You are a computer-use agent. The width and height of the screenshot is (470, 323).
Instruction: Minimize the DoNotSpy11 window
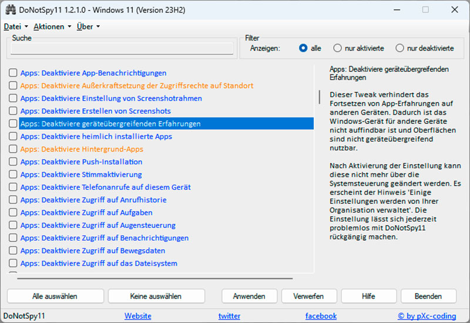[x=397, y=10]
